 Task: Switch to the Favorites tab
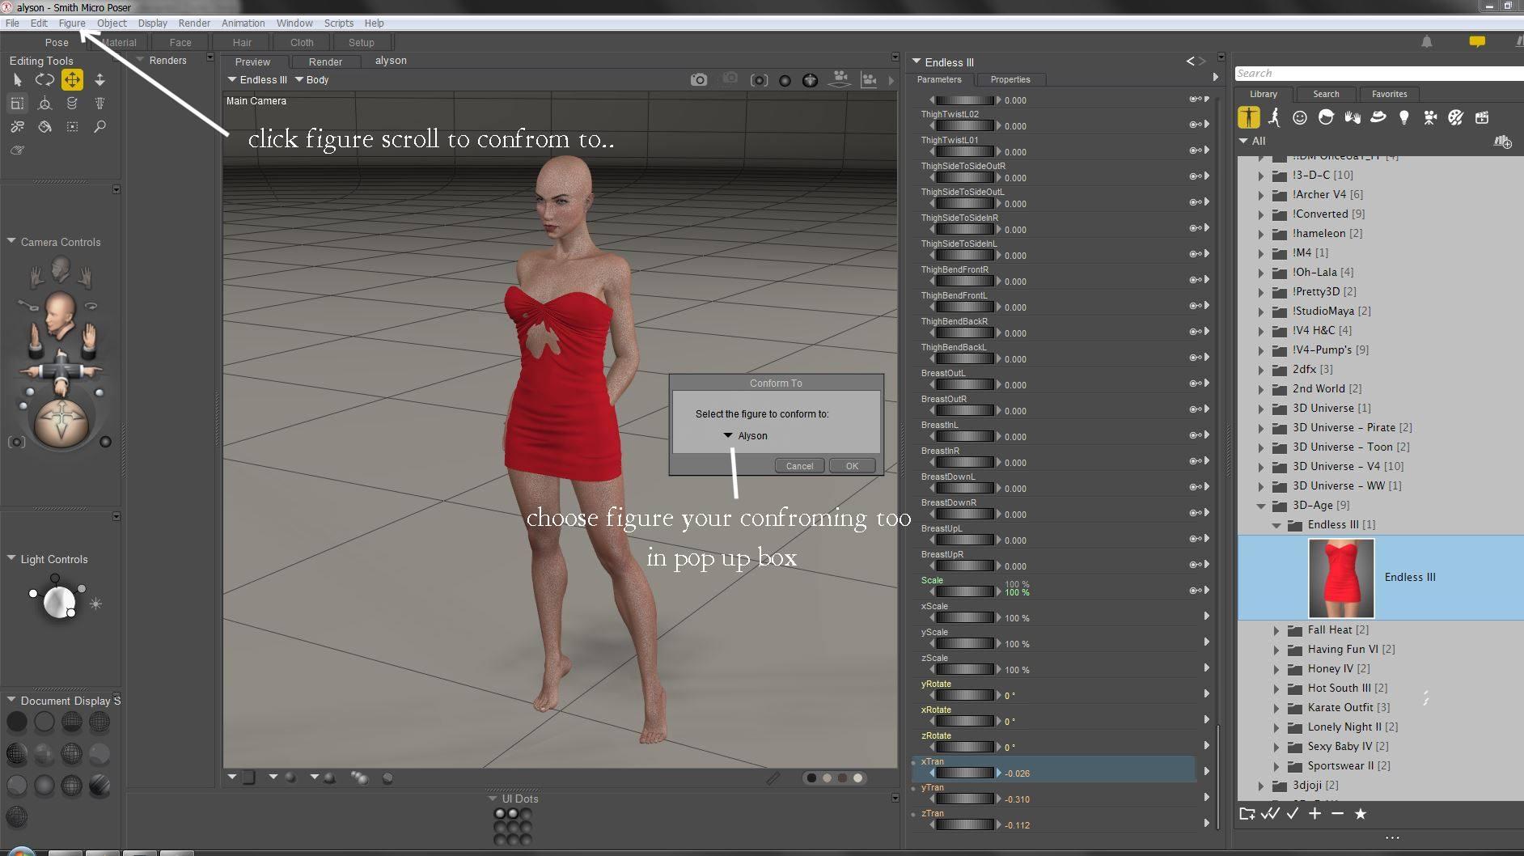coord(1389,94)
